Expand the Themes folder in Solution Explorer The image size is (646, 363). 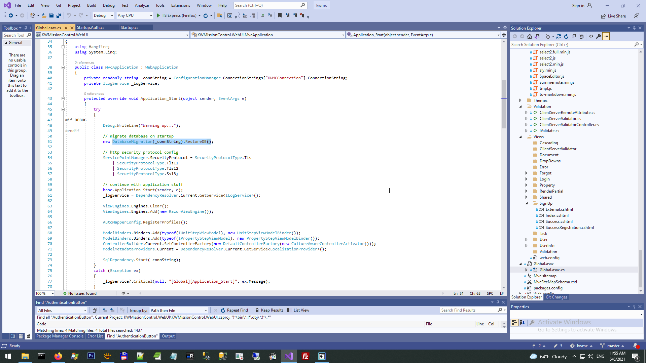[x=521, y=100]
